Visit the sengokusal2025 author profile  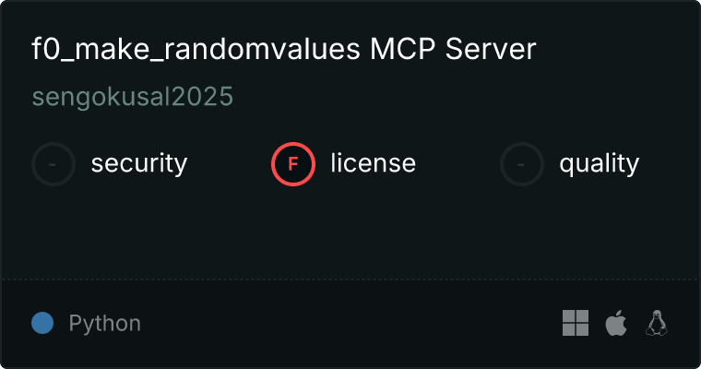point(133,97)
